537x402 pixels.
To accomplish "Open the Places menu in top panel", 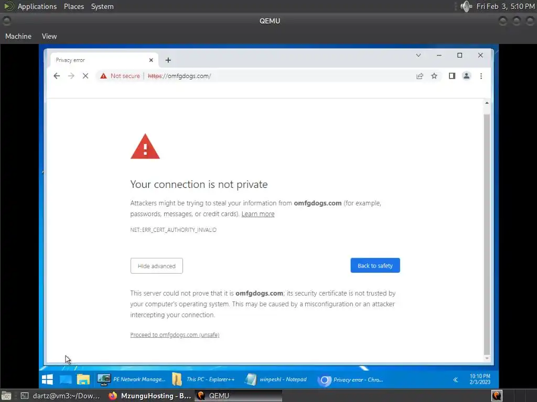I will click(x=74, y=6).
